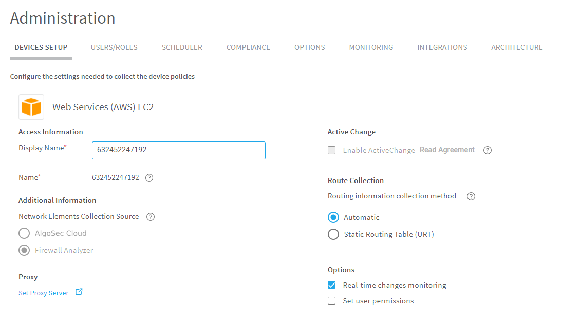Open the Integrations tab
The width and height of the screenshot is (580, 324).
coord(442,47)
